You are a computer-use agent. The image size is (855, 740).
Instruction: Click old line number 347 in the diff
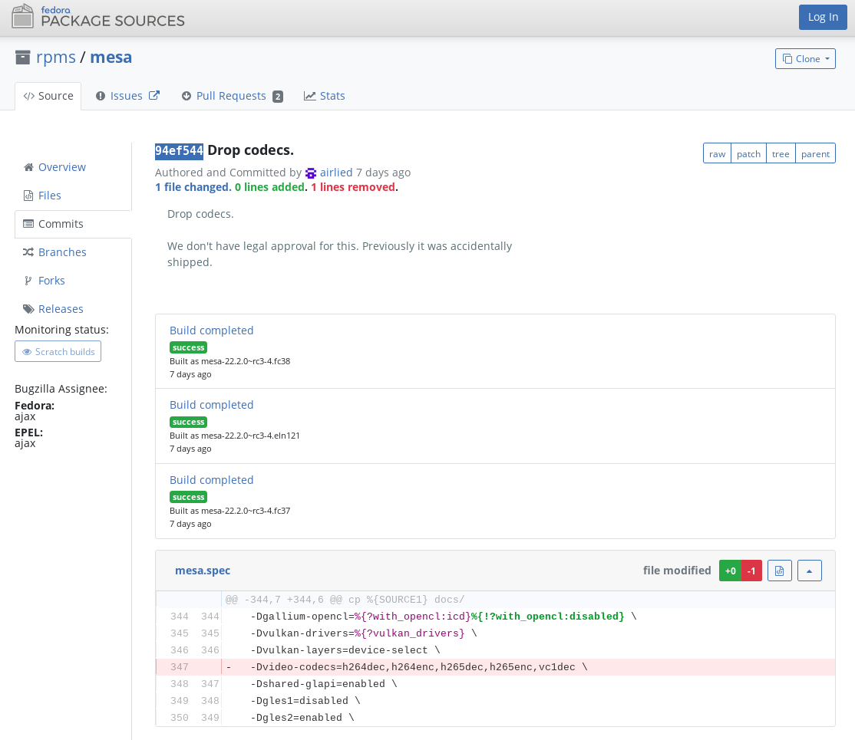click(180, 667)
